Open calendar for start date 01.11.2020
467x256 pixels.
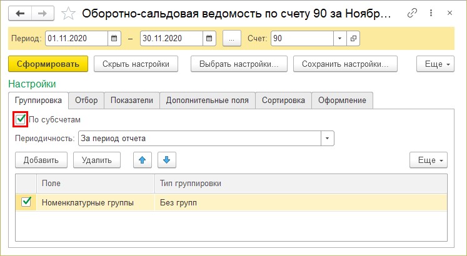(114, 39)
